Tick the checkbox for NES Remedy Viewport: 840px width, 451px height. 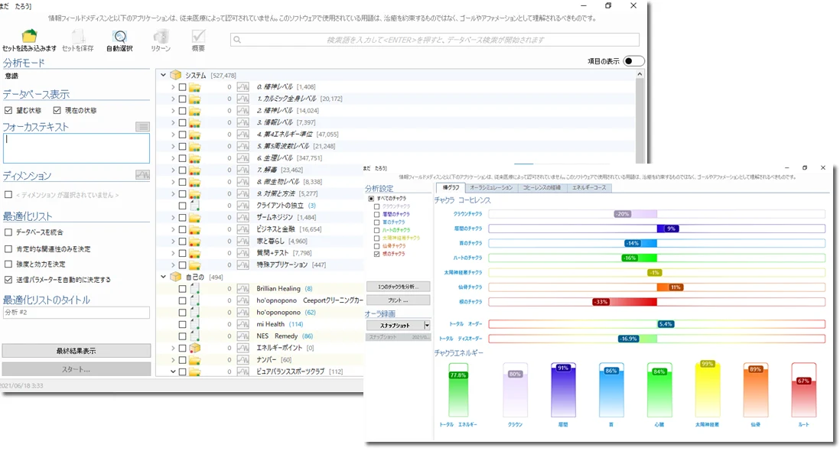(x=182, y=336)
